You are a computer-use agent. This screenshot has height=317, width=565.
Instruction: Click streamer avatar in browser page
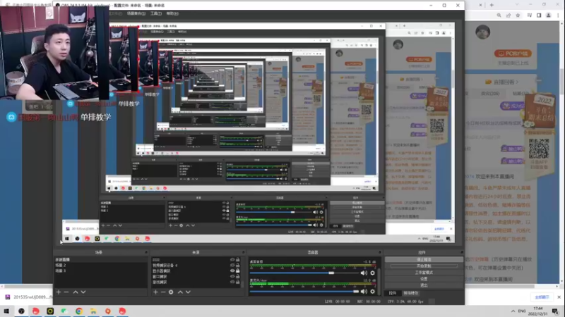pos(482,32)
